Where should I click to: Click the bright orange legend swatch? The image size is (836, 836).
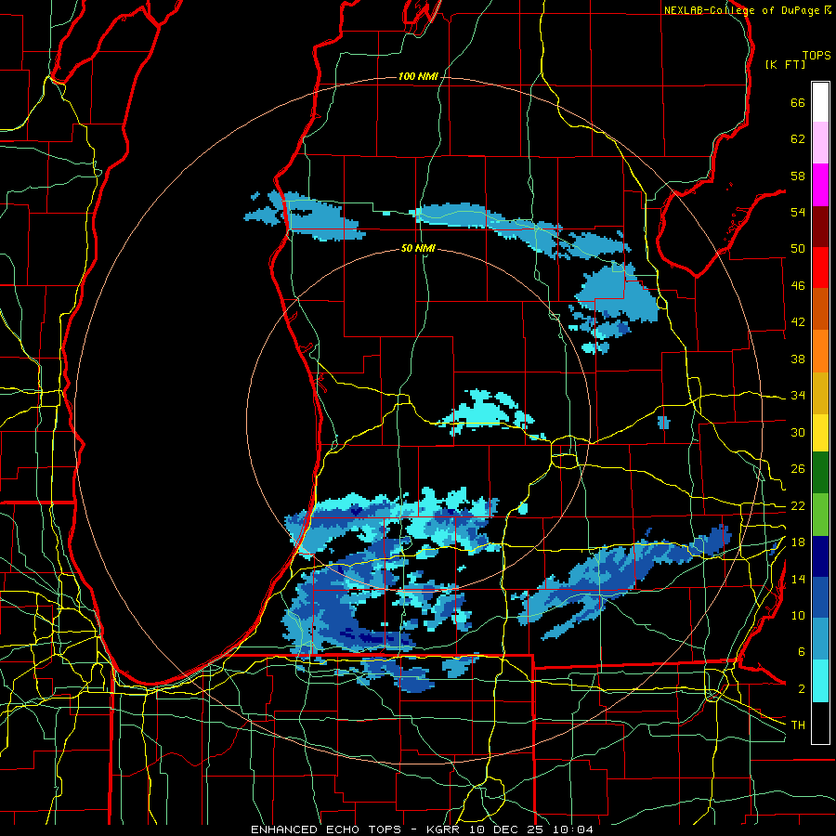(x=820, y=351)
